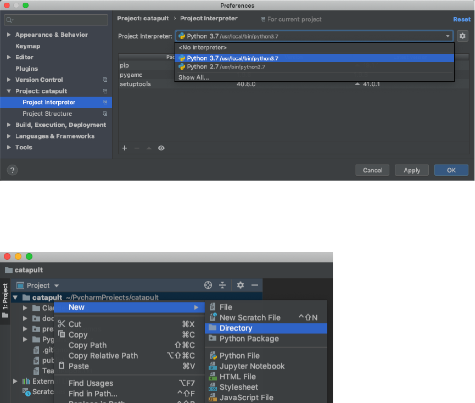
Task: Create a new Stylesheet
Action: click(266, 387)
